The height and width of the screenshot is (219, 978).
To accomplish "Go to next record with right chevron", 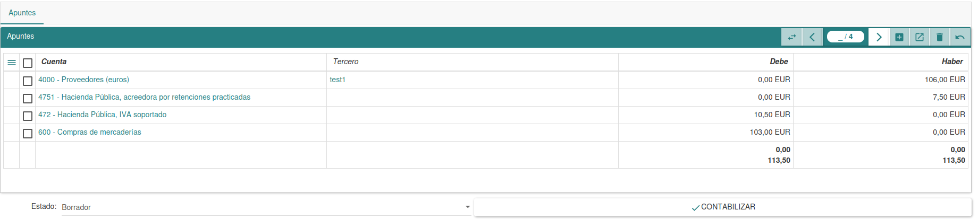I will point(879,37).
